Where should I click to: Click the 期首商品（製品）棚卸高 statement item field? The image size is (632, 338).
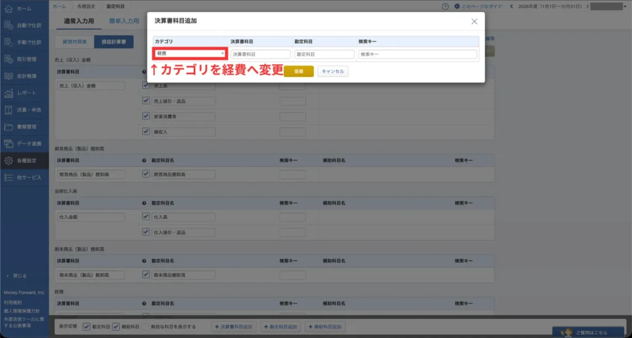[91, 175]
